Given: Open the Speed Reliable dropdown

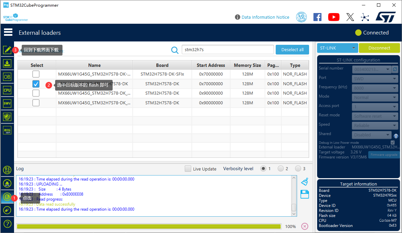Looking at the screenshot, I should 375,125.
